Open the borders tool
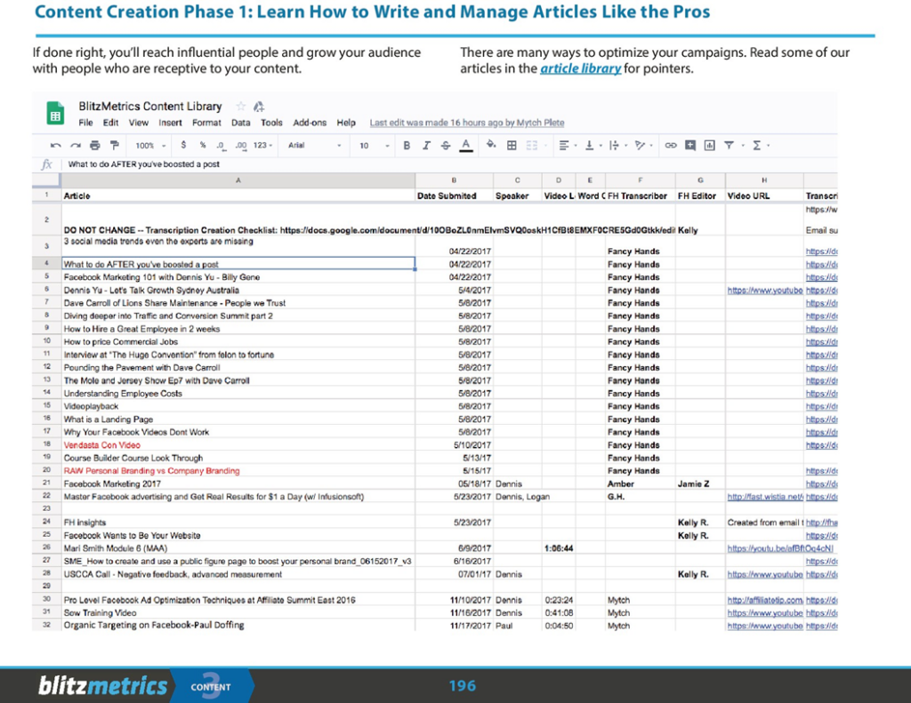The width and height of the screenshot is (911, 703). 512,145
